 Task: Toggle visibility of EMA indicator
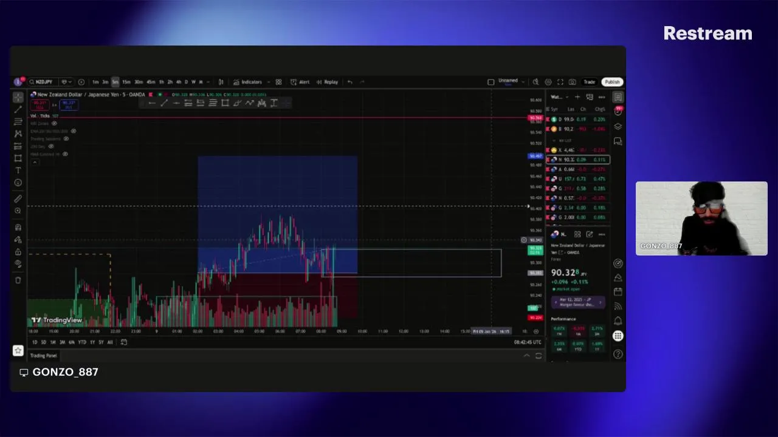pos(74,131)
